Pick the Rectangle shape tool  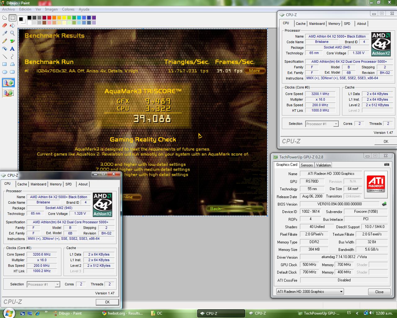point(5,64)
